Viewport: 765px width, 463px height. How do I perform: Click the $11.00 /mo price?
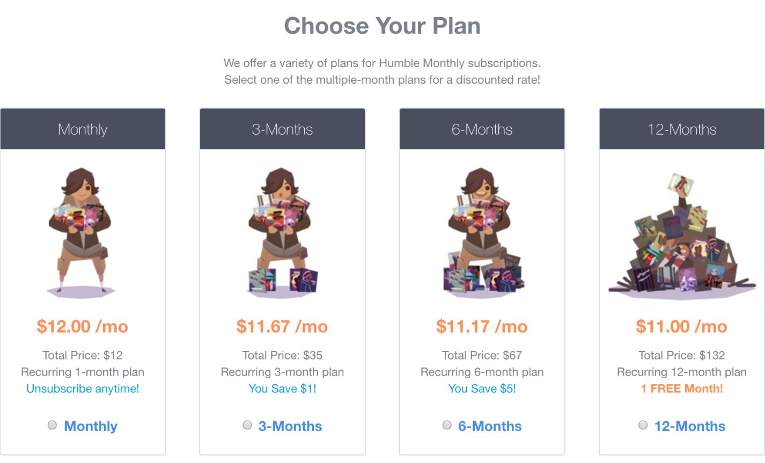coord(681,326)
